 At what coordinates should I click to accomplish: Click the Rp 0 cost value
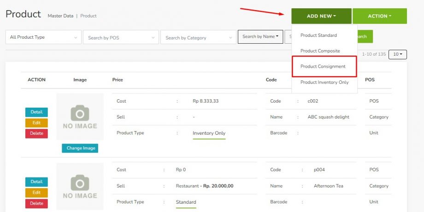(x=181, y=170)
